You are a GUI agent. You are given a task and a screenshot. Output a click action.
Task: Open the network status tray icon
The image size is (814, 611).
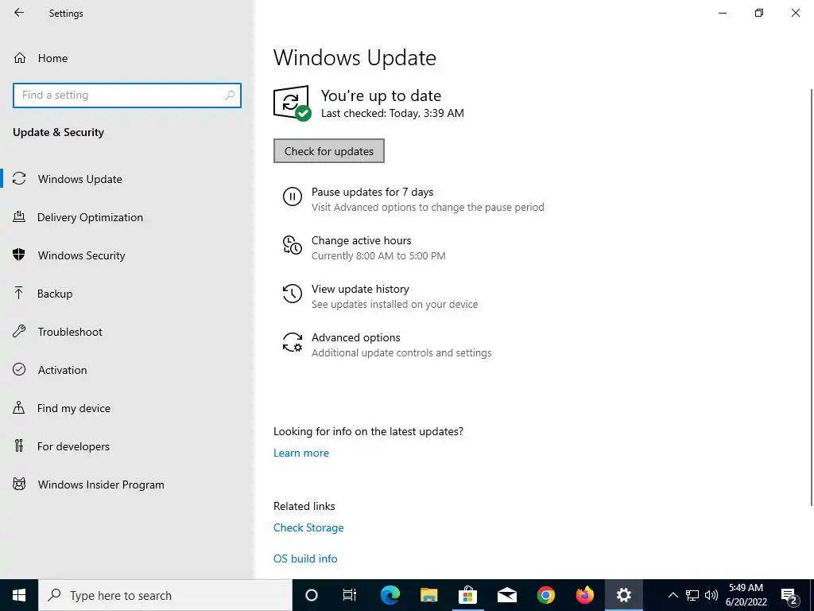tap(692, 595)
